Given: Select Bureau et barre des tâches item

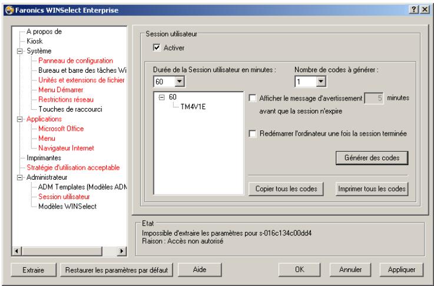Looking at the screenshot, I should pyautogui.click(x=82, y=70).
